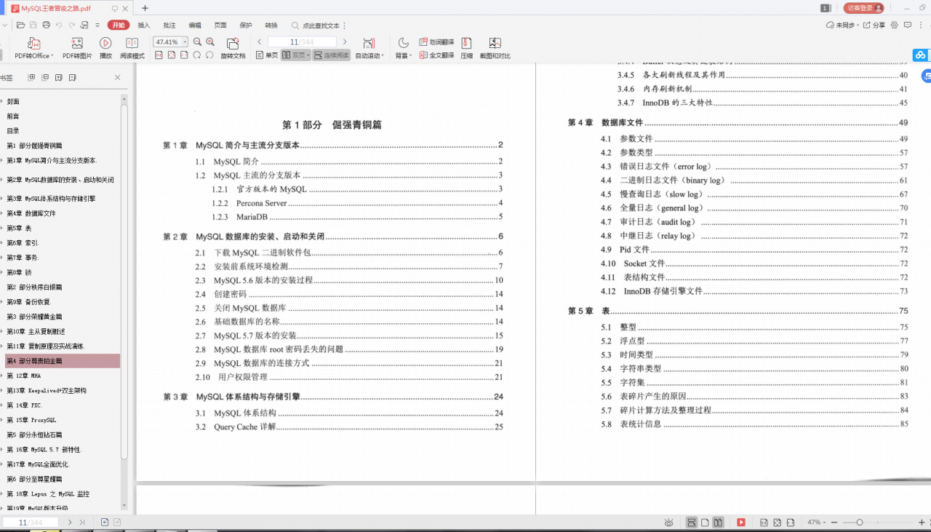Expand the 第2章 MySQL数据库的安装 bookmark
This screenshot has width=931, height=532.
click(2, 180)
